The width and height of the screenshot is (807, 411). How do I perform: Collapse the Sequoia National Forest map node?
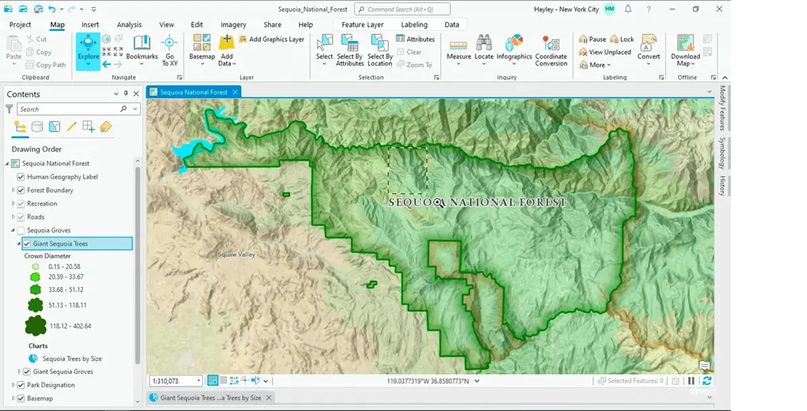click(7, 163)
